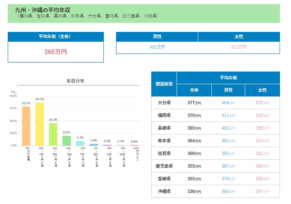291x204 pixels.
Task: Click the 0.7% bar label
Action: [121, 141]
